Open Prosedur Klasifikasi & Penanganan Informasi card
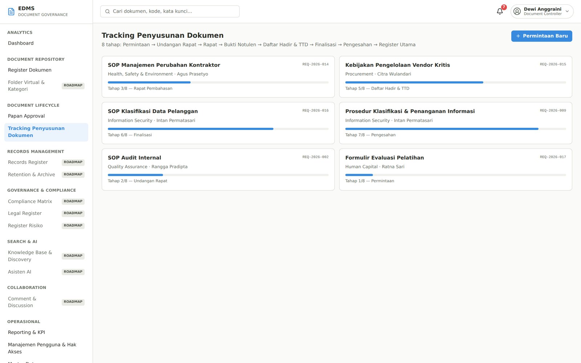 click(x=455, y=123)
